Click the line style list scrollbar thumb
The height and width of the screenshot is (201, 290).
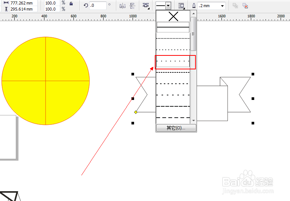(194, 34)
